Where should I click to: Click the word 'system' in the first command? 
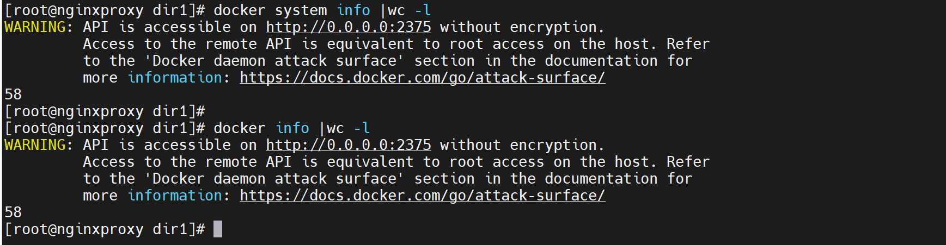[x=301, y=10]
